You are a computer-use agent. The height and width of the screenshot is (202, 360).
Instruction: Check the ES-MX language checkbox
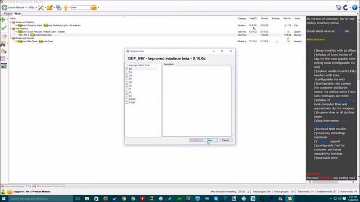coord(127,99)
